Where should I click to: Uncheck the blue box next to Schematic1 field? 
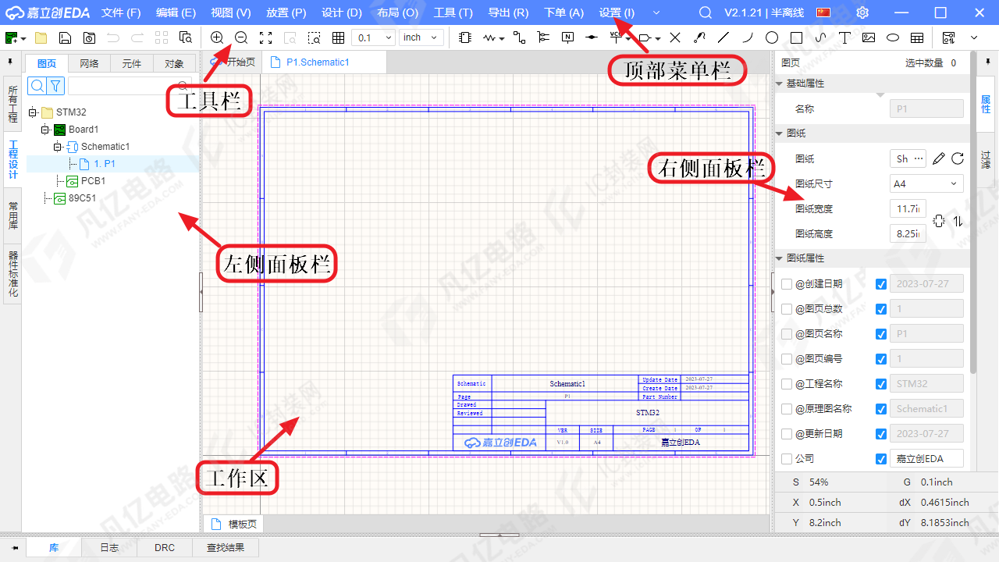click(881, 409)
